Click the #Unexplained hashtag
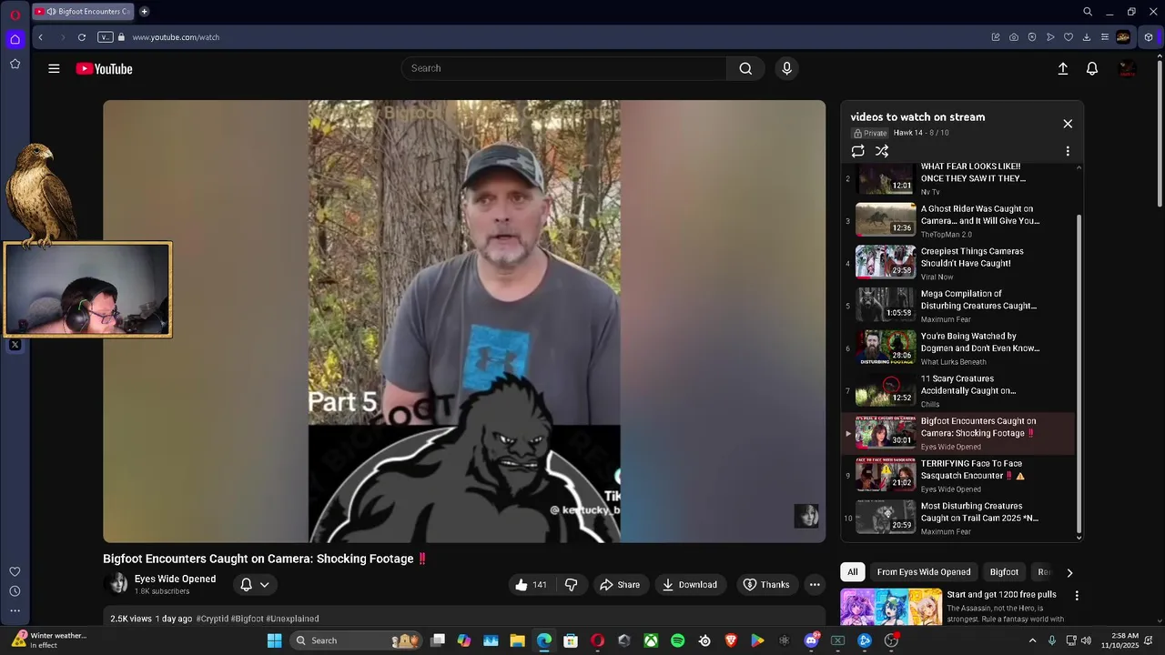The image size is (1165, 655). [x=292, y=619]
